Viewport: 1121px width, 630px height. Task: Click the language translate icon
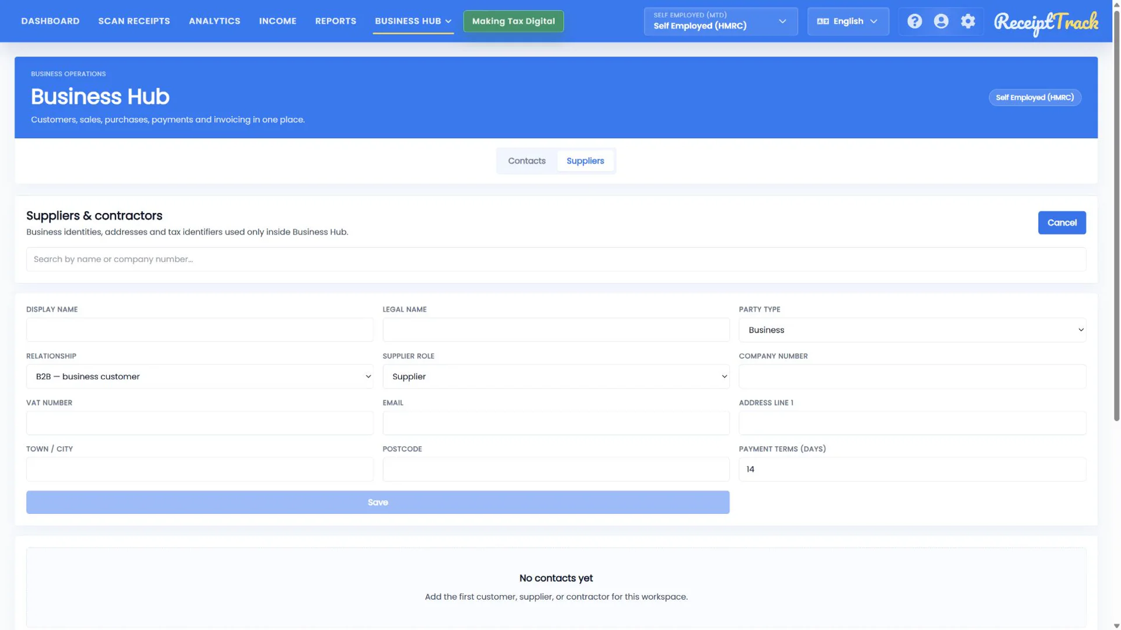click(823, 22)
